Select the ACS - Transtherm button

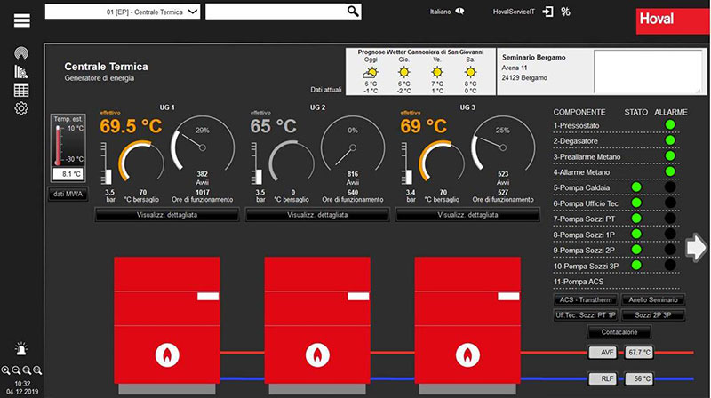coord(584,300)
